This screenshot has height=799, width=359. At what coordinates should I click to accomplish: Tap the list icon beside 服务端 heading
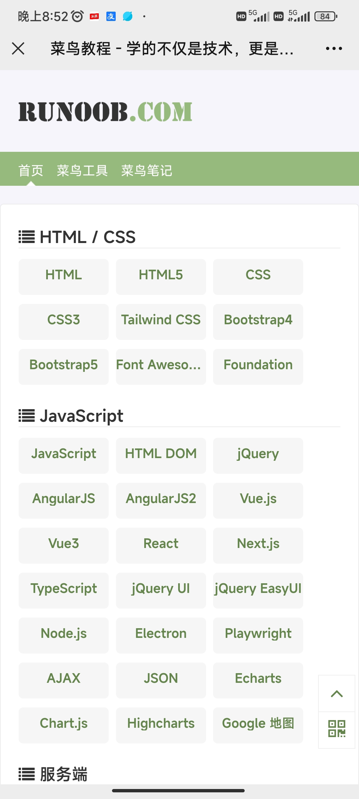[x=27, y=774]
